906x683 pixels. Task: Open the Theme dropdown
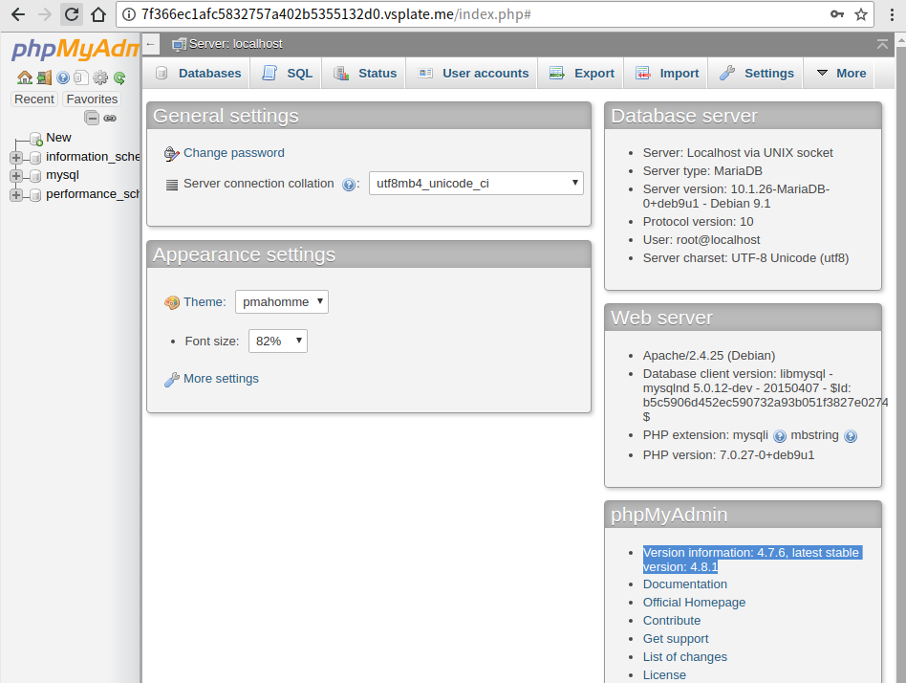click(x=281, y=302)
